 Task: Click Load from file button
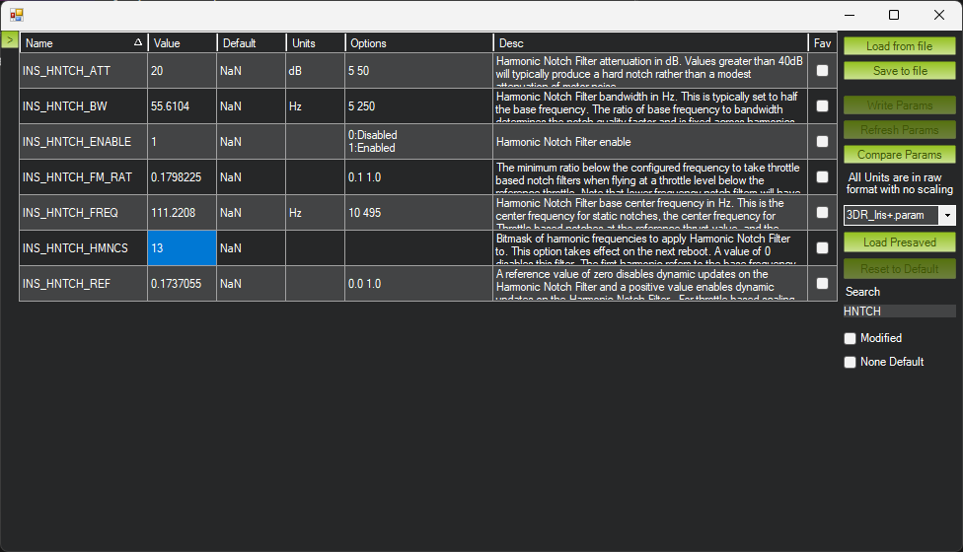click(x=899, y=46)
